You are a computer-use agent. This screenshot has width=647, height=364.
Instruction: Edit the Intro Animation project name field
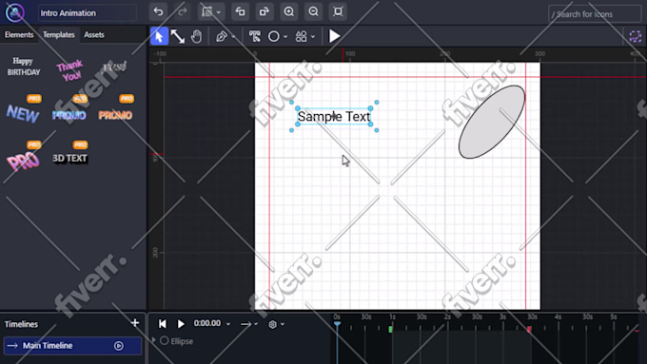point(88,12)
